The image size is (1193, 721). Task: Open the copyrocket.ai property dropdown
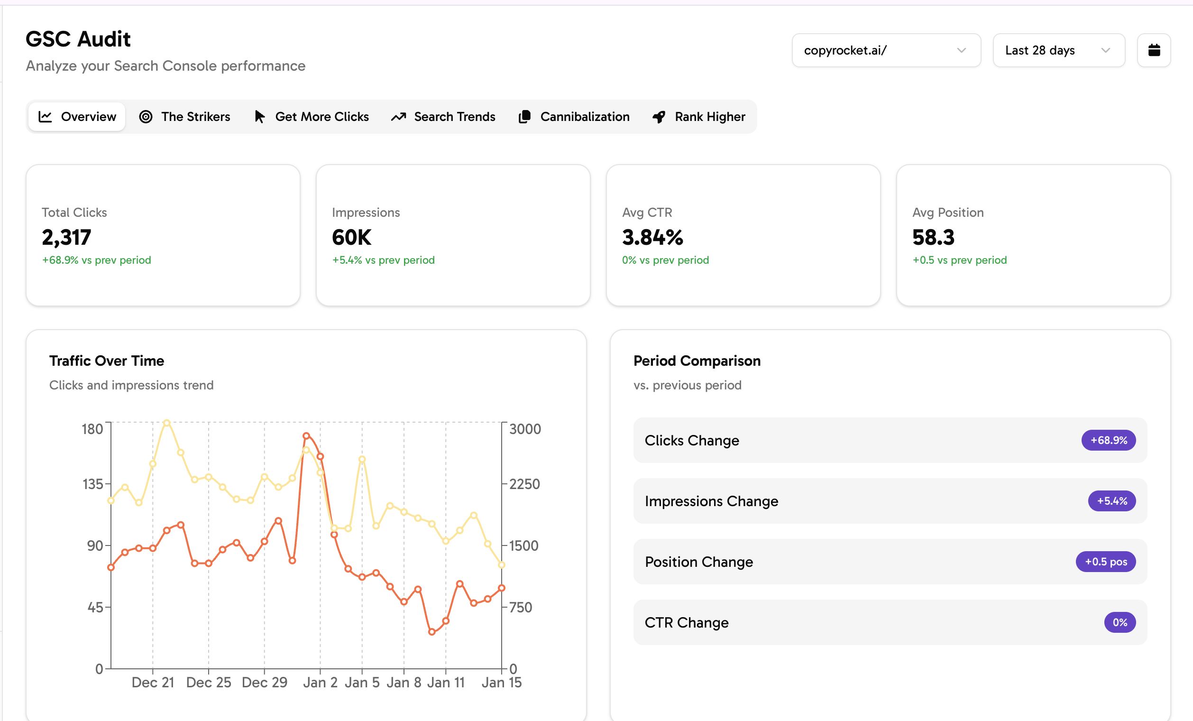point(886,50)
